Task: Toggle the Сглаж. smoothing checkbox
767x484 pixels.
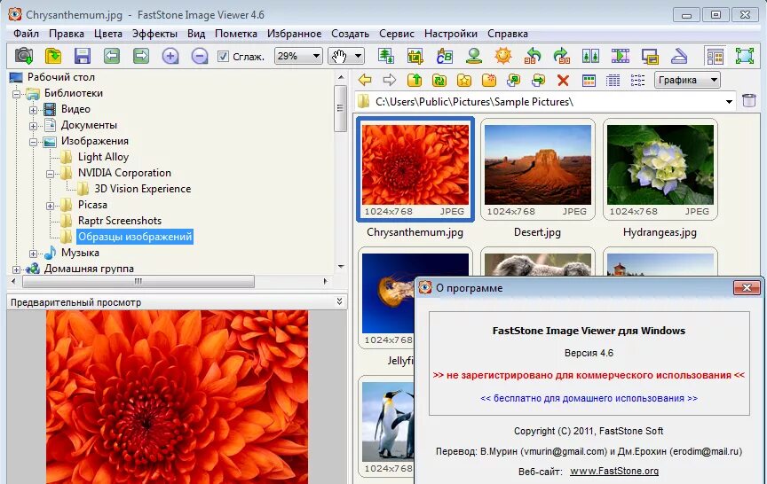Action: (x=223, y=57)
